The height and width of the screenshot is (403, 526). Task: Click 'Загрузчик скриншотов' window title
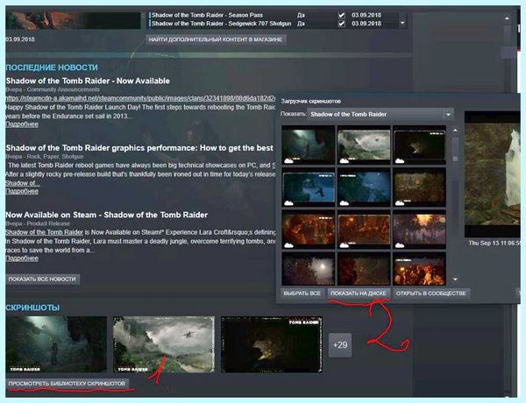(311, 102)
